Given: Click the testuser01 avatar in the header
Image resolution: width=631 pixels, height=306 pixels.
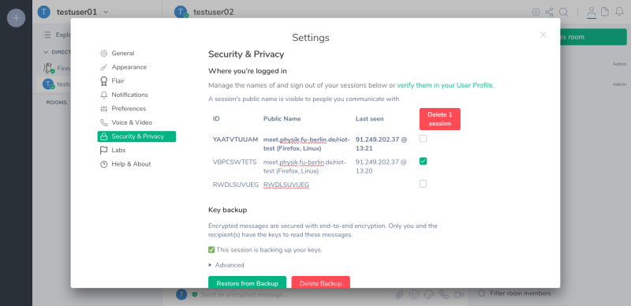Looking at the screenshot, I should (x=44, y=12).
